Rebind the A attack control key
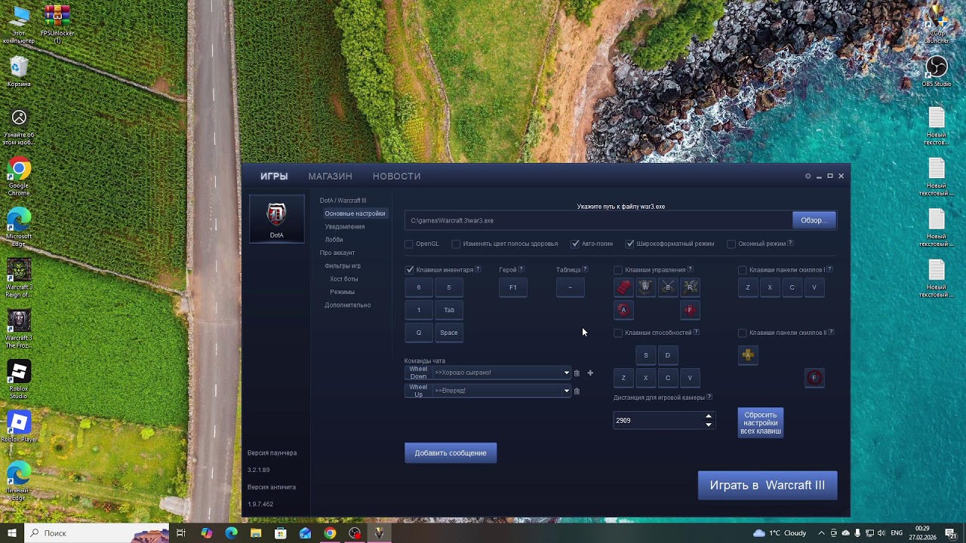The height and width of the screenshot is (543, 966). pos(623,310)
